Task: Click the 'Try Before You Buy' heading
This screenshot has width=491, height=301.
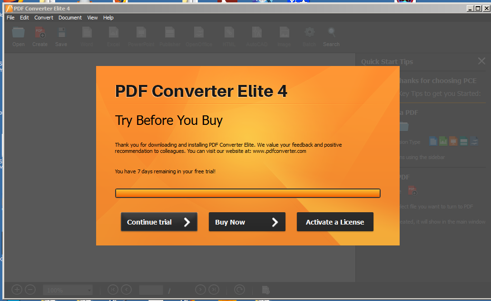Action: (x=169, y=121)
